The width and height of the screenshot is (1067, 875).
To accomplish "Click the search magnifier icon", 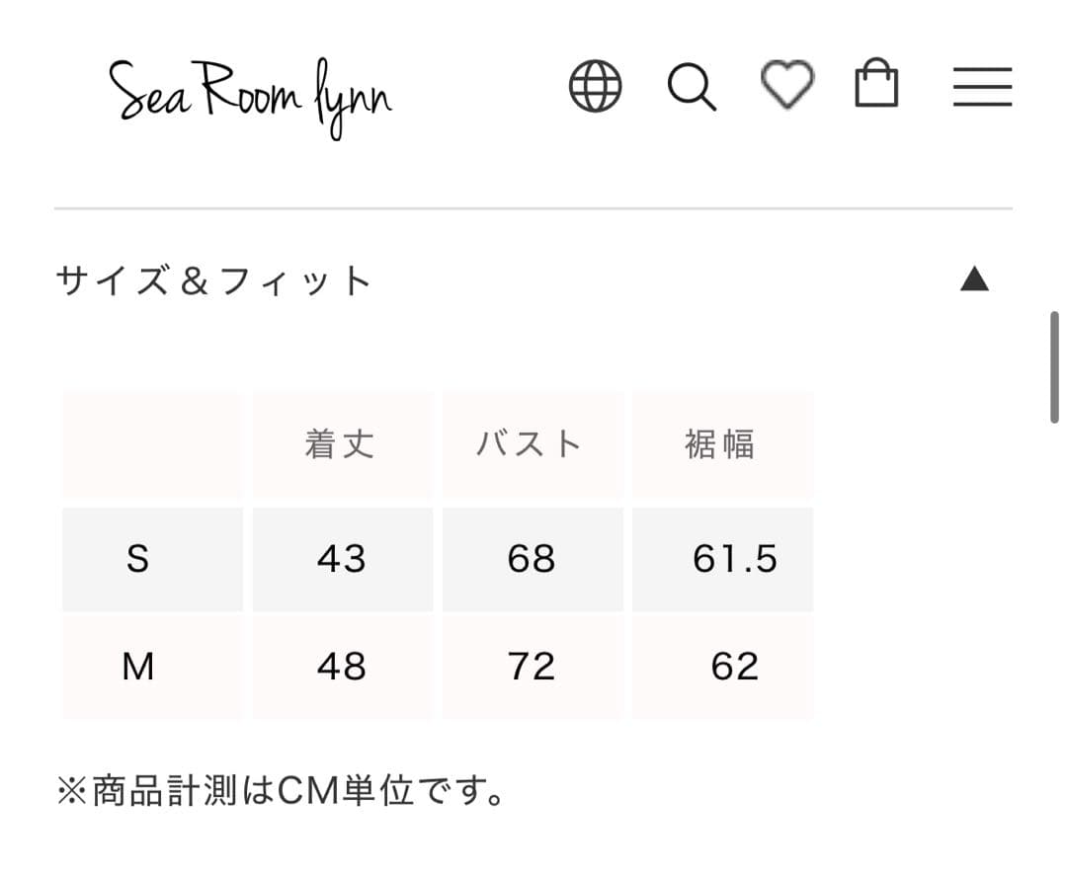I will point(692,87).
